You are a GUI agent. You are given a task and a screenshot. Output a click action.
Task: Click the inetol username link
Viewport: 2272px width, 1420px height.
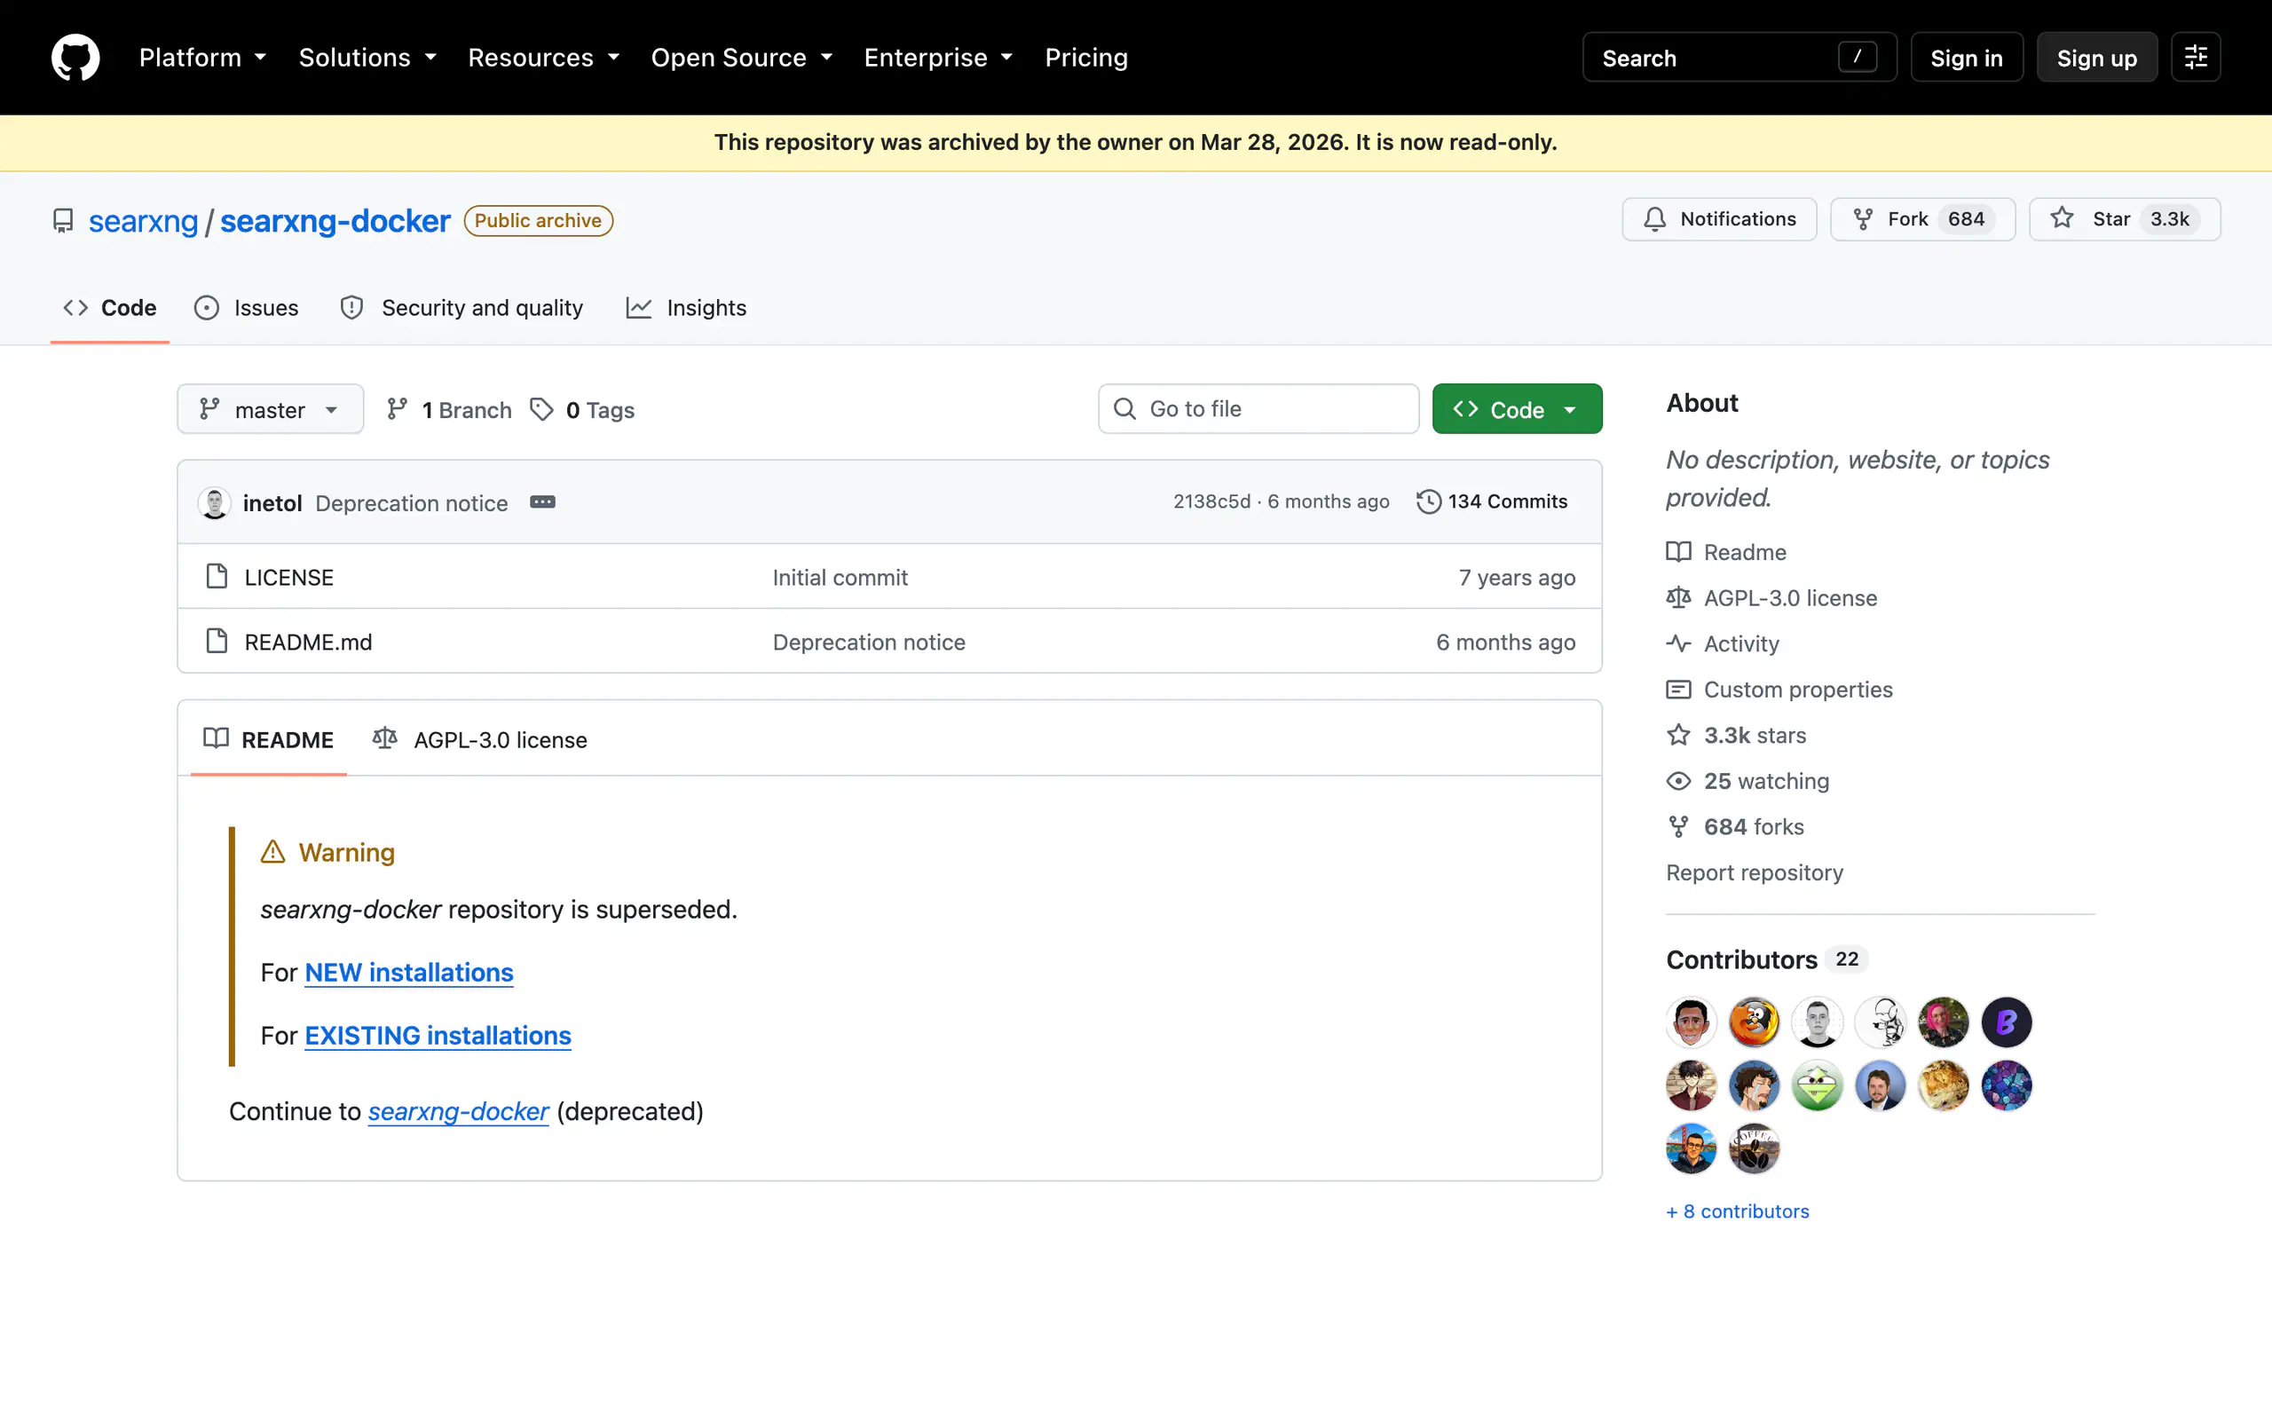[x=272, y=502]
